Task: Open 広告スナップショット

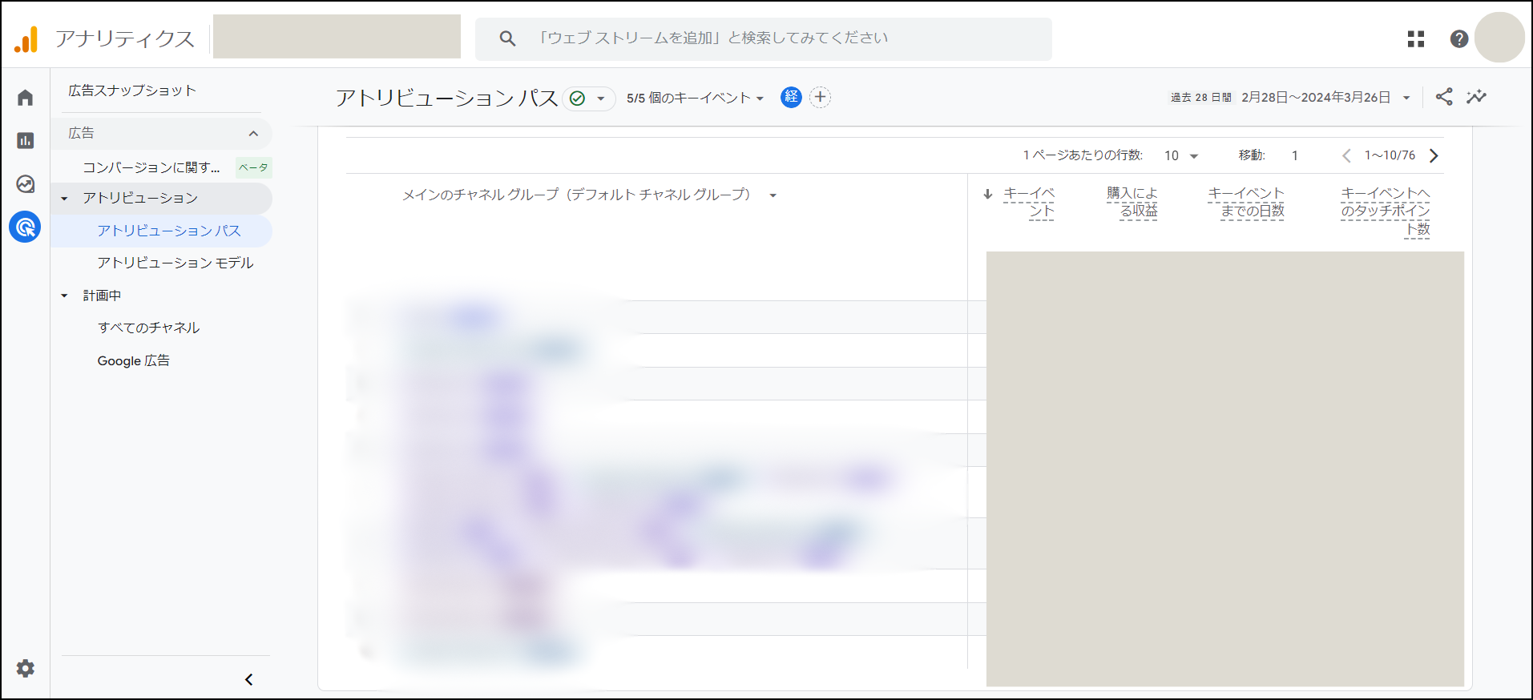Action: click(132, 91)
